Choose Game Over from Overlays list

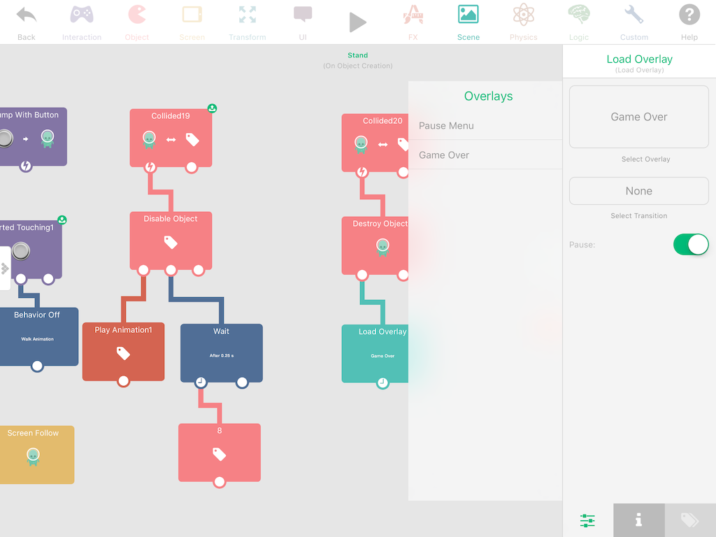485,155
